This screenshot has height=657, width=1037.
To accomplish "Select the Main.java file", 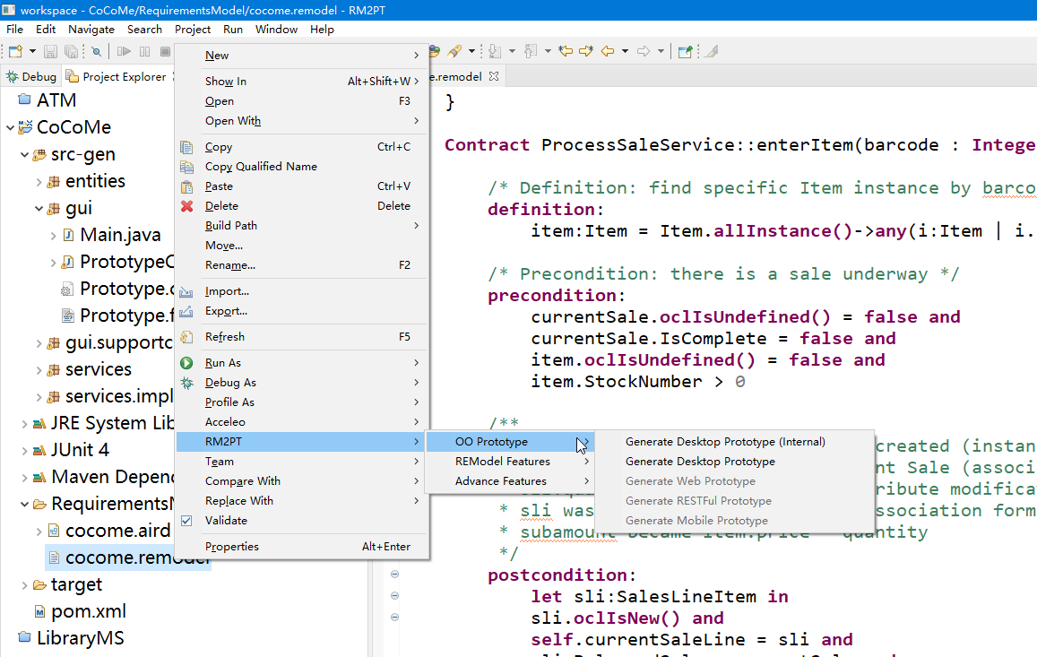I will (120, 235).
